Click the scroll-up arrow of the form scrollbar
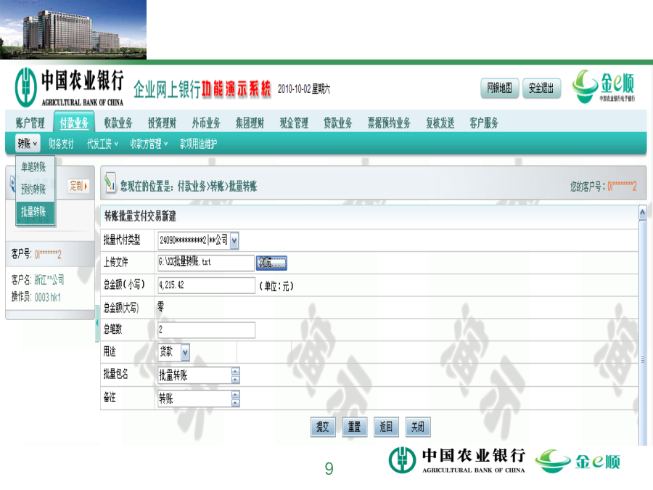Image resolution: width=653 pixels, height=490 pixels. pyautogui.click(x=643, y=213)
